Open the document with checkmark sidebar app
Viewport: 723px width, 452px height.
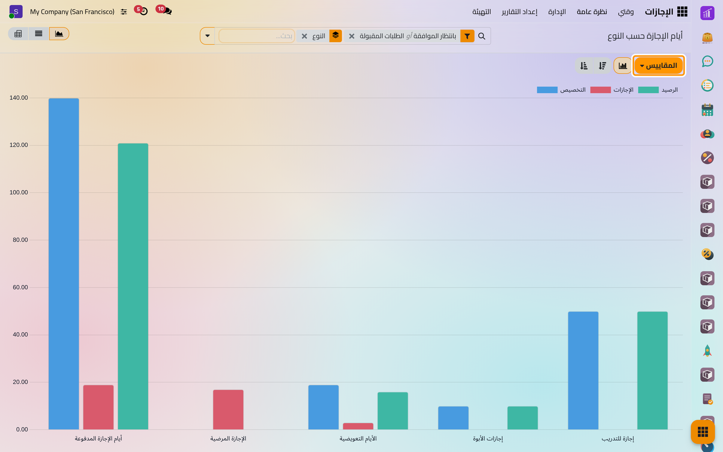(707, 399)
